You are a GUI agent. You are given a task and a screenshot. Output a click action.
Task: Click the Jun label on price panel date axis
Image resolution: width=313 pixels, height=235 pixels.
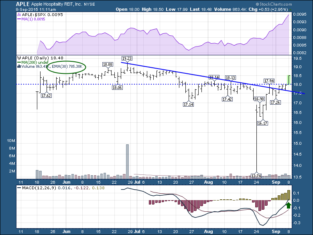[67, 182]
